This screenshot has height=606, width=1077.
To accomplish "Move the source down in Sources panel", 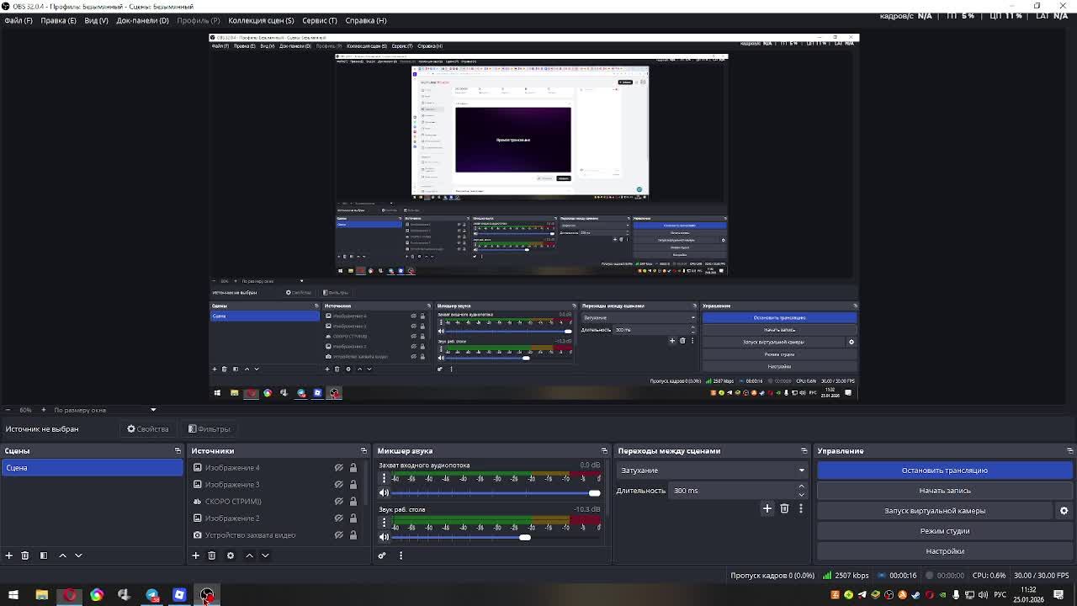I will [265, 555].
